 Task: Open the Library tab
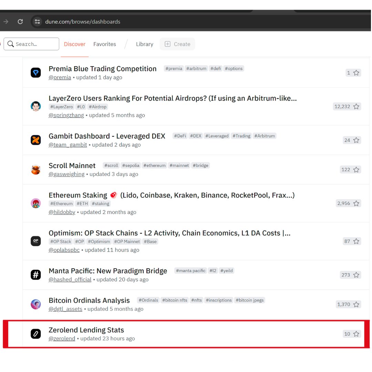144,44
